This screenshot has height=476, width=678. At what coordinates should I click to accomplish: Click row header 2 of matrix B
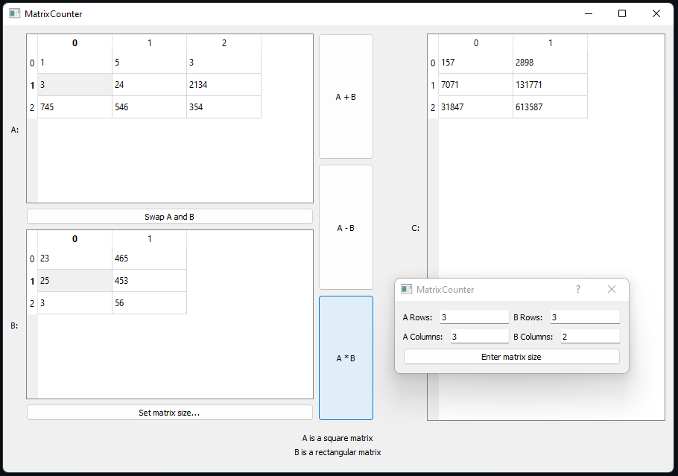[x=32, y=303]
